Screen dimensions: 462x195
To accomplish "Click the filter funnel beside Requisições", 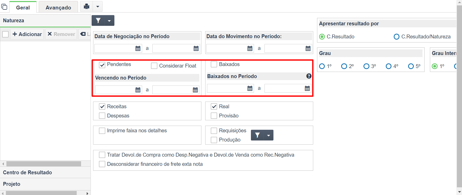I will pos(258,135).
